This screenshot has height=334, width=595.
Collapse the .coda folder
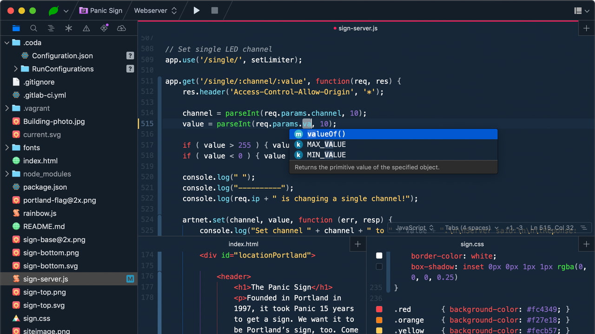(7, 43)
